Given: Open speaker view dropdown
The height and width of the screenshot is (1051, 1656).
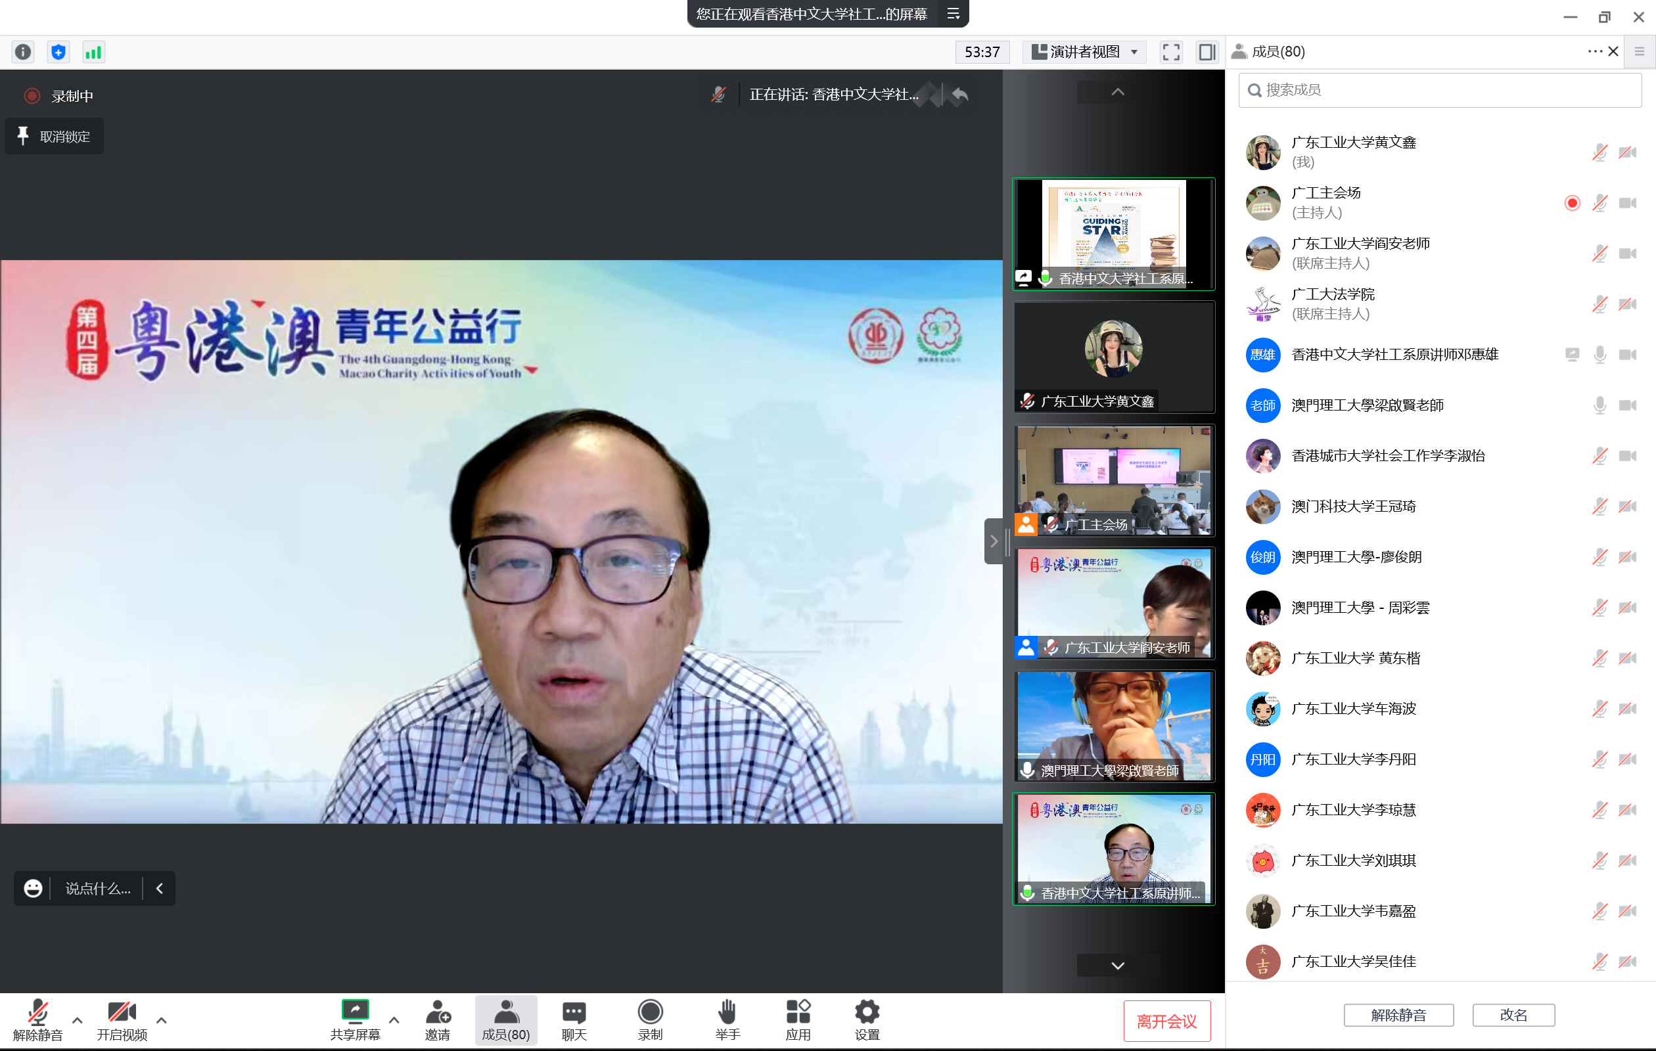Looking at the screenshot, I should click(1084, 53).
